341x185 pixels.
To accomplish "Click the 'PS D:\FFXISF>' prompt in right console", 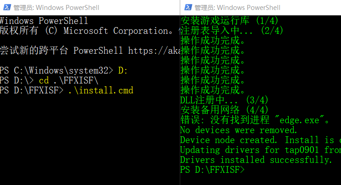I will [212, 170].
